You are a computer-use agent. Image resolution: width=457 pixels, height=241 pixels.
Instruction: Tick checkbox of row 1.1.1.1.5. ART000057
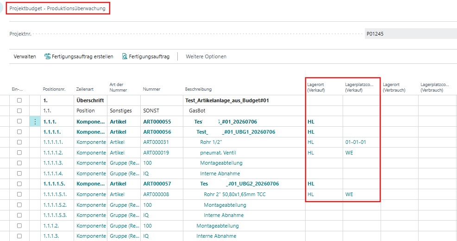(19, 184)
